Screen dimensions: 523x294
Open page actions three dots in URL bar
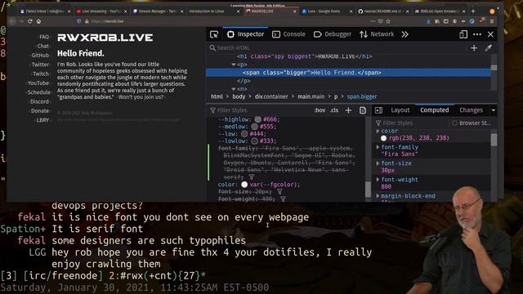(x=373, y=21)
